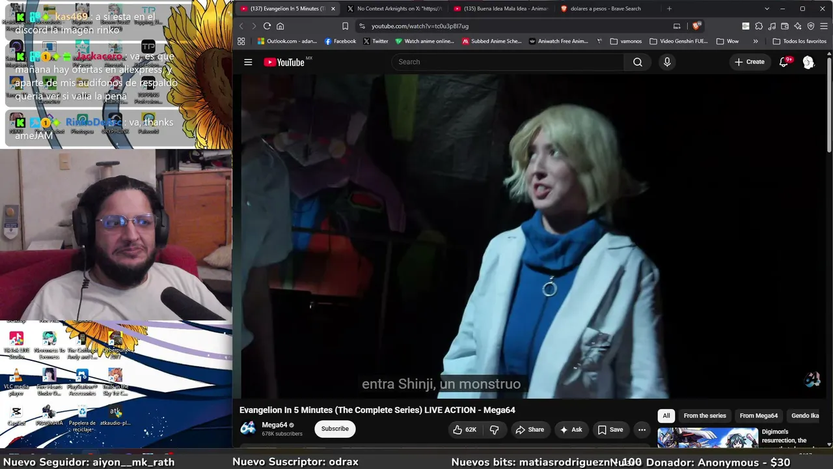Open the site information icon in address bar
The height and width of the screenshot is (469, 833).
(362, 26)
